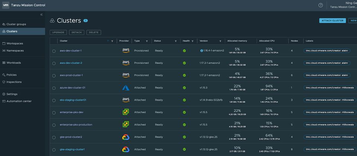Viewport: 357px width, 156px height.
Task: Click AWS provider icon for aws-prod-cluster-1
Action: tap(126, 75)
